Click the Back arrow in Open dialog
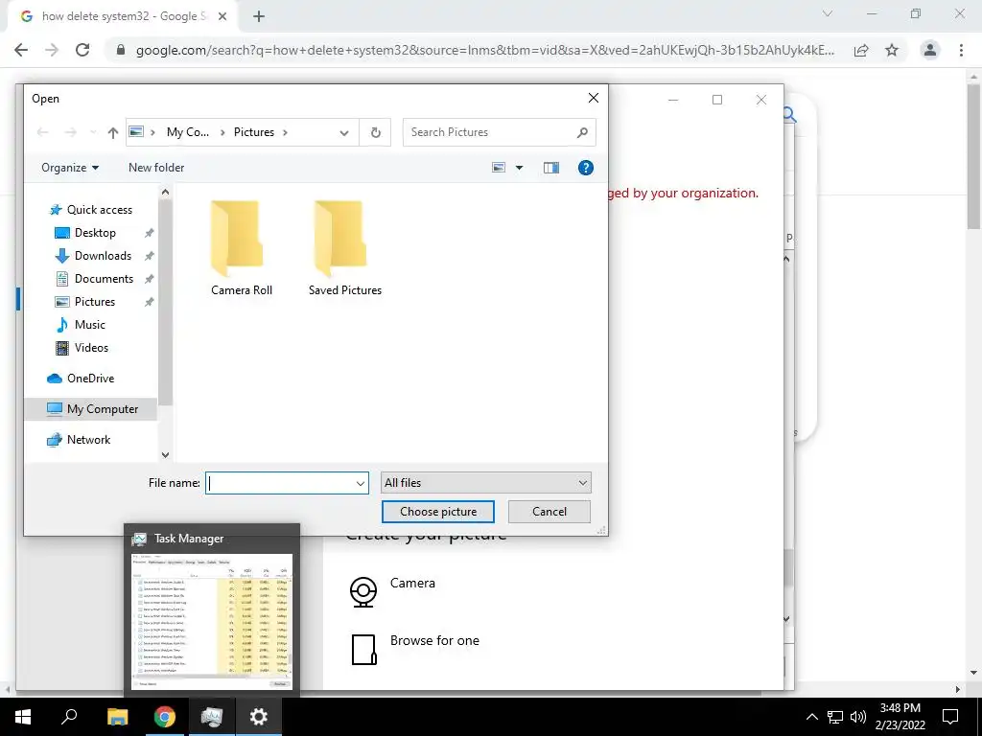This screenshot has height=736, width=982. pyautogui.click(x=42, y=132)
